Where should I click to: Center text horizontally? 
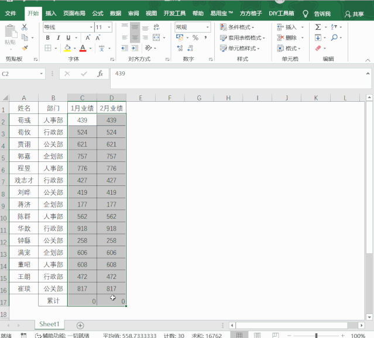(135, 37)
